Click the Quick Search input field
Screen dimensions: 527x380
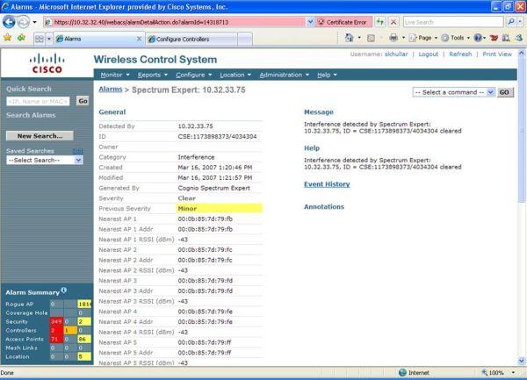click(38, 101)
